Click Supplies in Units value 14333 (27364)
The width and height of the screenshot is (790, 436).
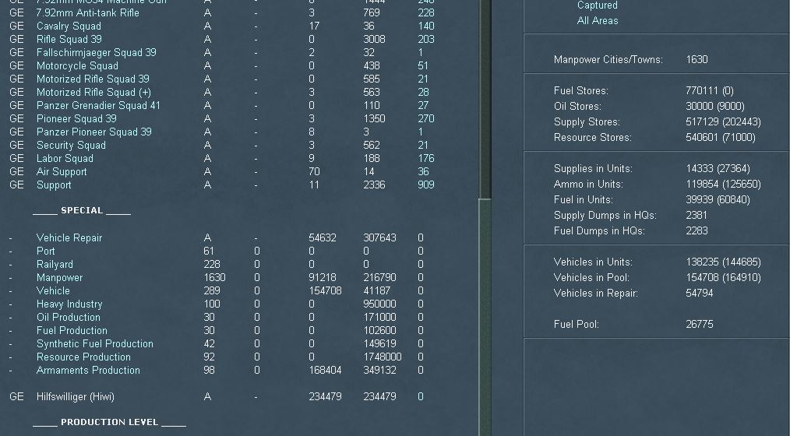coord(718,169)
